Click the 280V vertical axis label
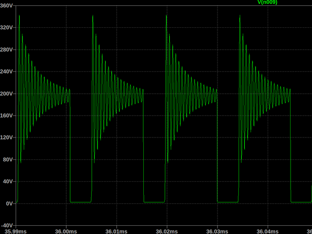The width and height of the screenshot is (312, 234). point(7,50)
